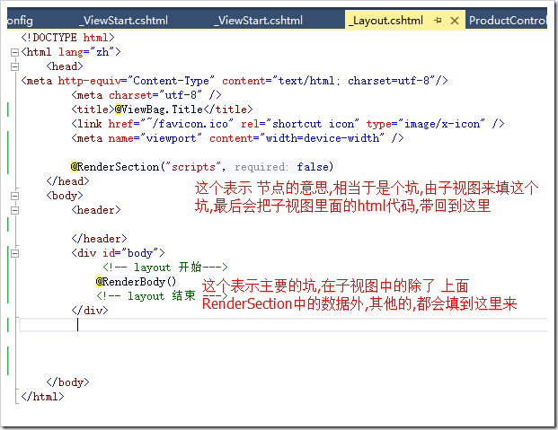Screen dimensions: 558x430
Task: Click the layout 结束 comment
Action: (162, 296)
